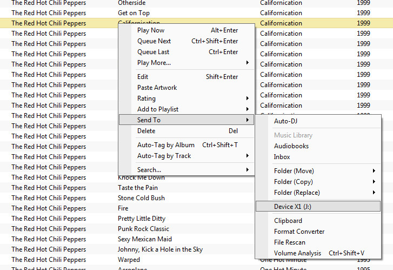Click artist cell in Warped row
The width and height of the screenshot is (393, 270).
[49, 260]
